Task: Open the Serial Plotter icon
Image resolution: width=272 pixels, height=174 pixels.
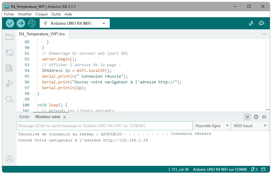Action: [x=251, y=23]
